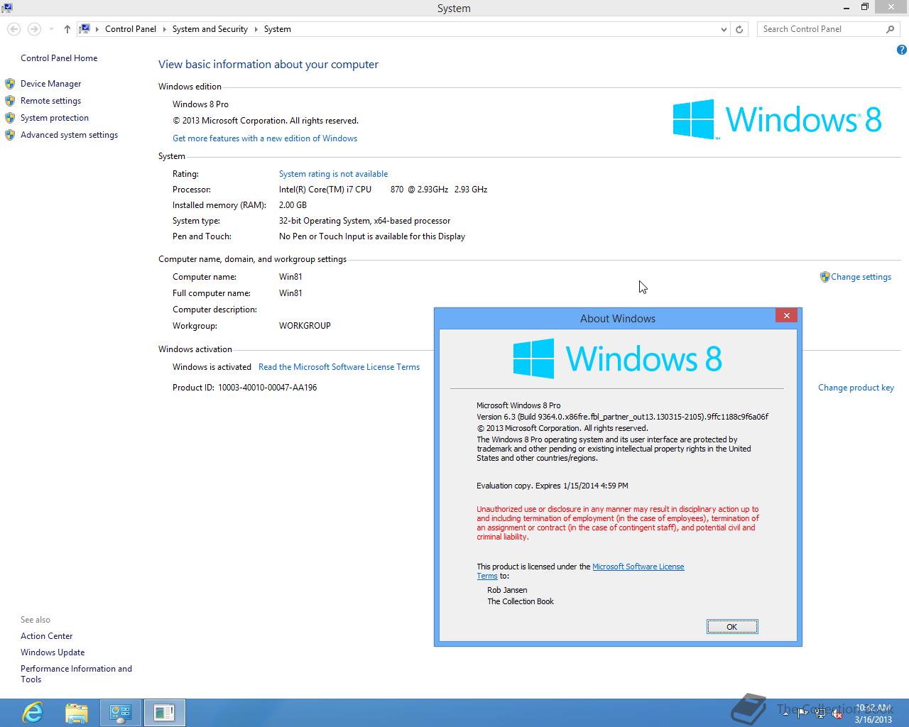Read the Microsoft Software License Terms link
Screen dimensions: 909x727
pos(339,367)
